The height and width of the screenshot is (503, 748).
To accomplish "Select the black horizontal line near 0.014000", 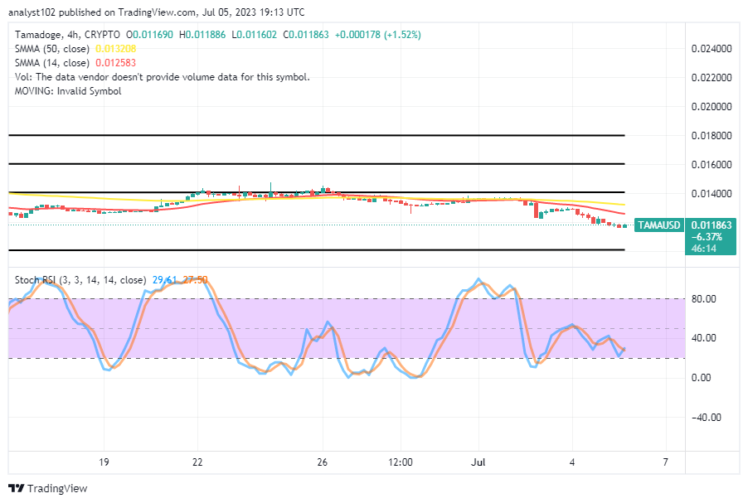I will coord(317,192).
